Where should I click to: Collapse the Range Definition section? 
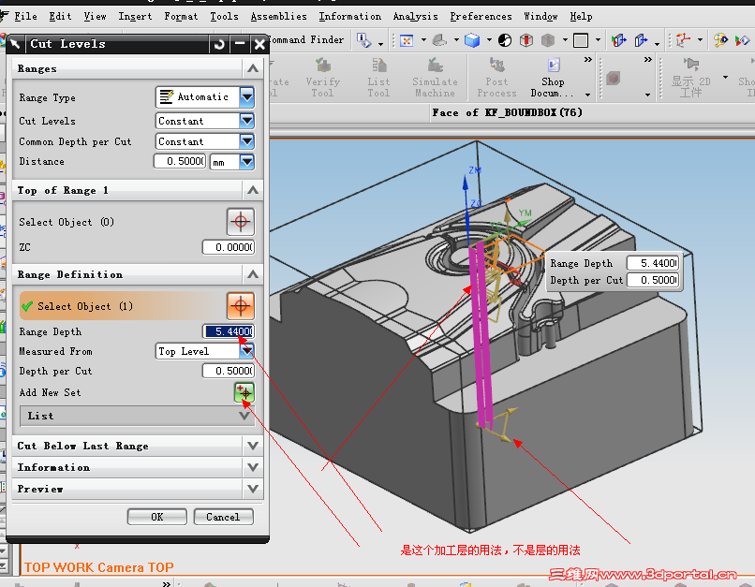[x=253, y=274]
